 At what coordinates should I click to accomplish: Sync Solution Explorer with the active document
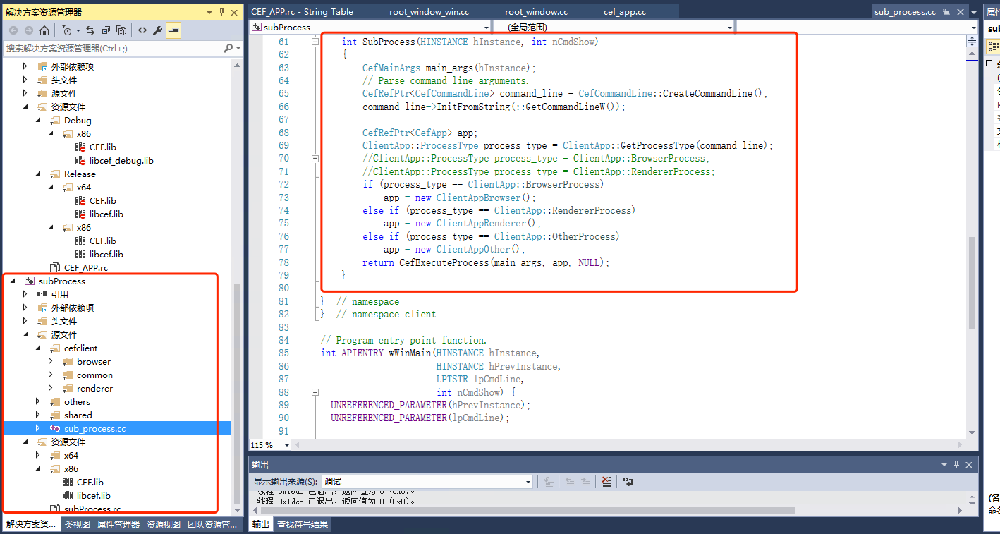coord(92,30)
